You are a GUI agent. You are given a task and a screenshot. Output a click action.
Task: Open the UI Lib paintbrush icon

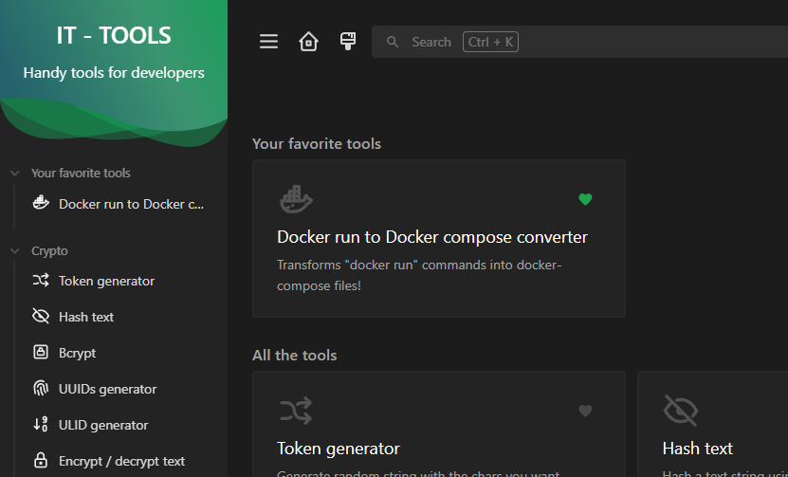[x=348, y=41]
